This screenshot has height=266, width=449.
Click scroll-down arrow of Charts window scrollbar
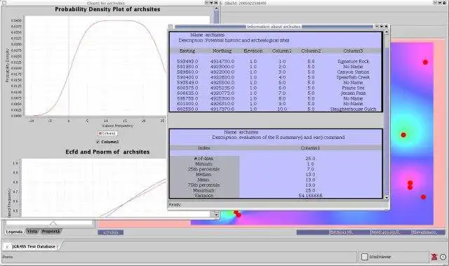(216, 215)
